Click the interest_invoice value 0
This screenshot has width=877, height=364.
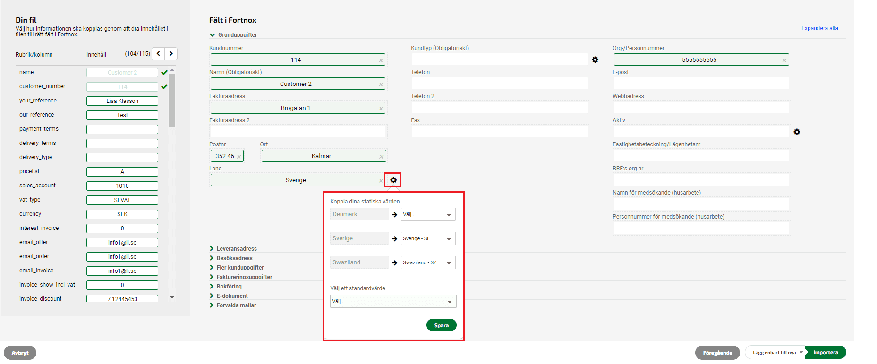click(122, 229)
